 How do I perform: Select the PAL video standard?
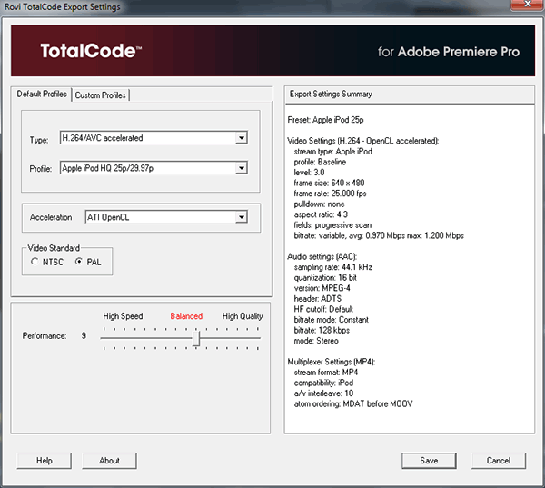click(x=88, y=262)
